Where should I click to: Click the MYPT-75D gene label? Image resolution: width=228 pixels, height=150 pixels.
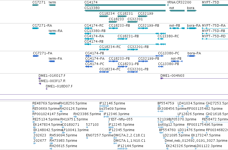[x=210, y=2]
